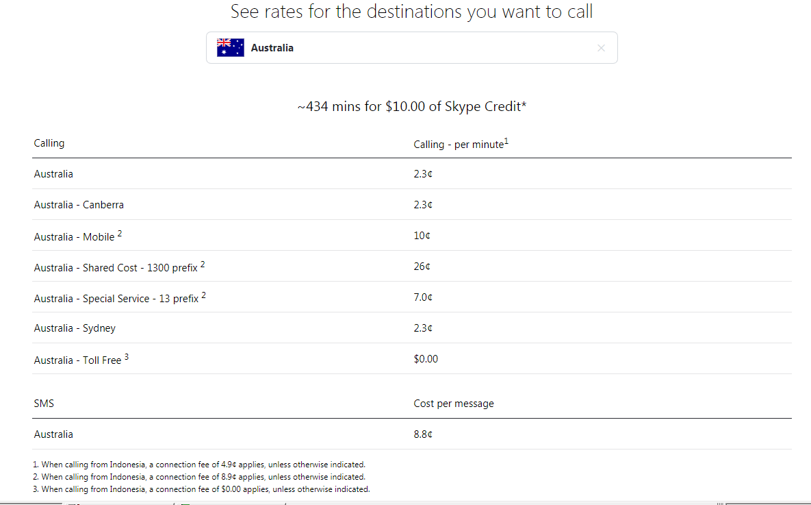Screen dimensions: 811x505
Task: Click the See rates for destinations heading
Action: [x=412, y=12]
